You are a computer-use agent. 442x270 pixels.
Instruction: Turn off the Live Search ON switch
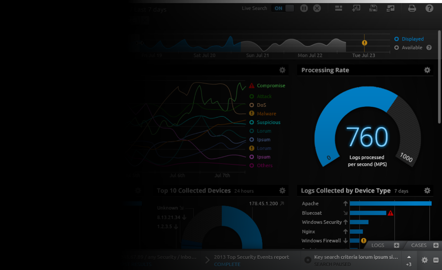(x=283, y=8)
